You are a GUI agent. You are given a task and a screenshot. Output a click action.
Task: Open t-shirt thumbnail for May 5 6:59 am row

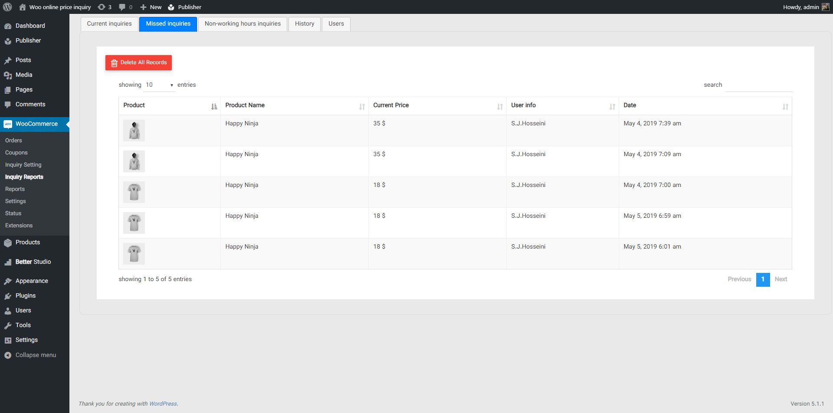pos(134,223)
